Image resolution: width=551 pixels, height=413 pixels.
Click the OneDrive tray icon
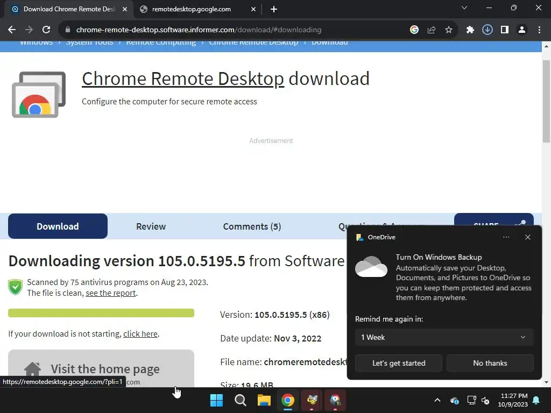[455, 400]
